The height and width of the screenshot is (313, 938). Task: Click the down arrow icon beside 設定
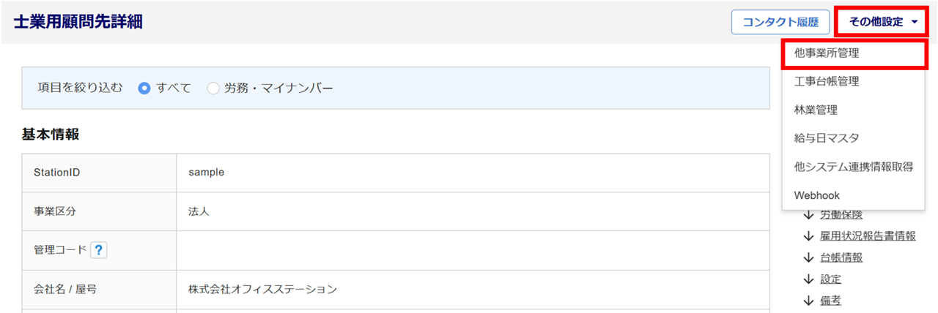pos(809,279)
